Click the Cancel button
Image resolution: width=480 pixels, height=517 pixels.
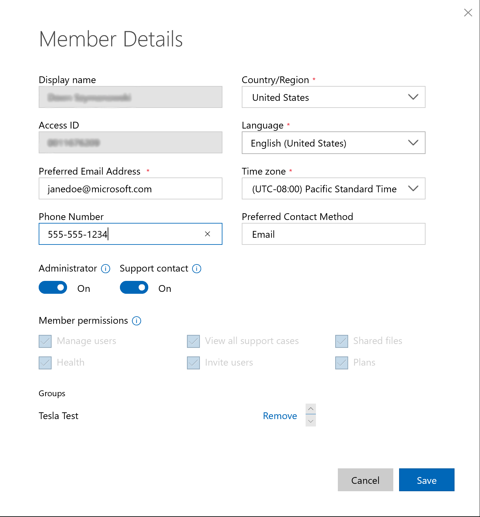tap(366, 480)
